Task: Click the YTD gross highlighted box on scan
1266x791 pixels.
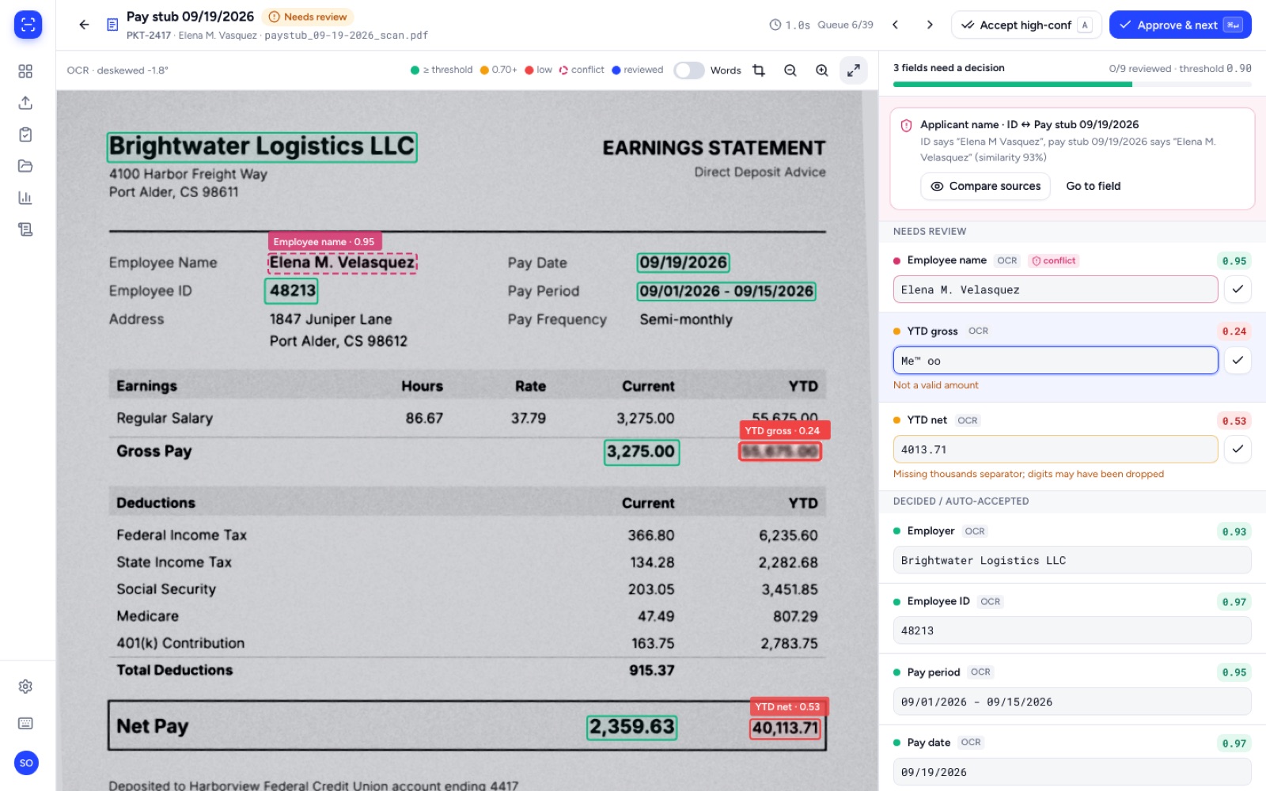Action: 780,451
